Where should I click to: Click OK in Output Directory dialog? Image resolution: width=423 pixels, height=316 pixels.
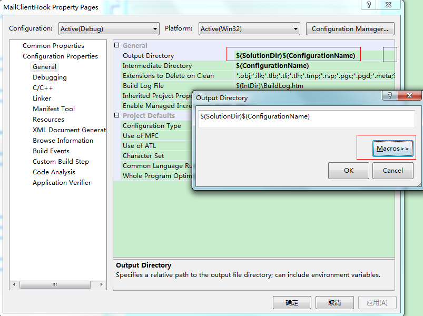(349, 171)
